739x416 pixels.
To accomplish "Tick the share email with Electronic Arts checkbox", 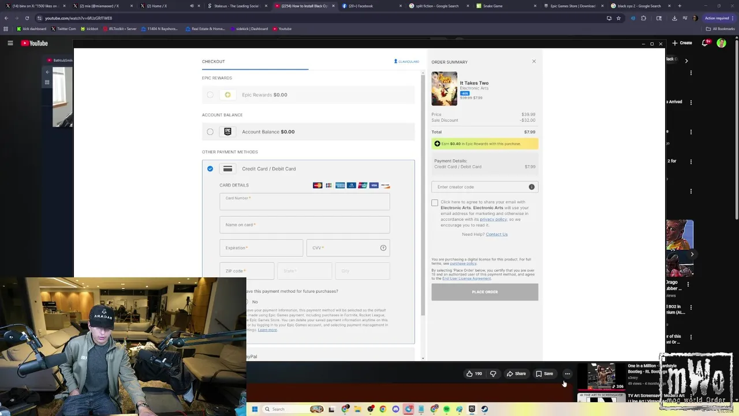I will (435, 203).
